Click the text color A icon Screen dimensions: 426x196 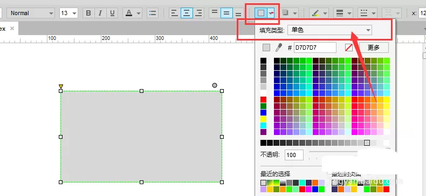click(x=129, y=13)
